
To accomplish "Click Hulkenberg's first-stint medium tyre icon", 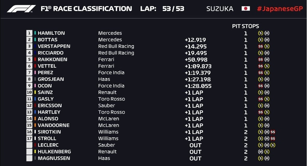I will [x=260, y=152].
